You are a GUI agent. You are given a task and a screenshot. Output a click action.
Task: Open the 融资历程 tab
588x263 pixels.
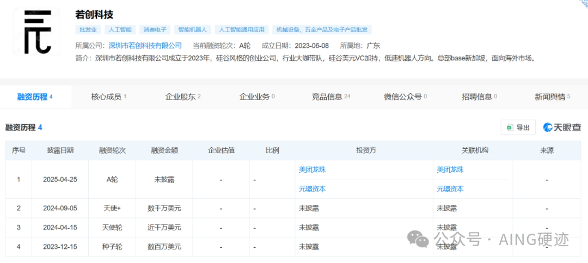(x=34, y=97)
